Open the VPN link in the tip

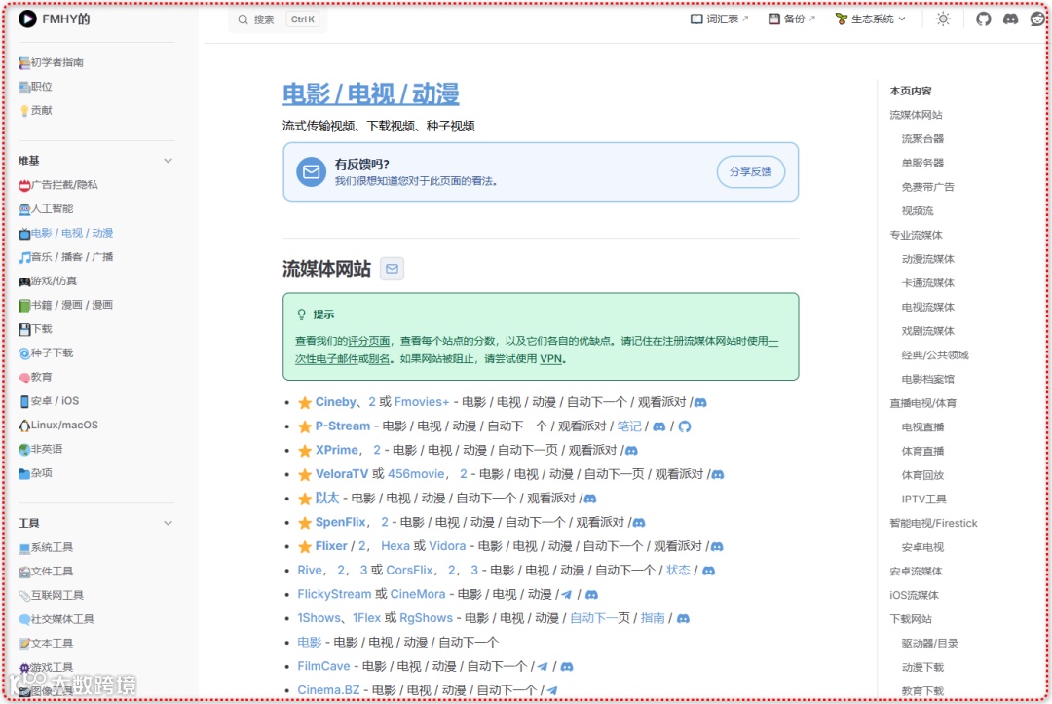click(550, 358)
